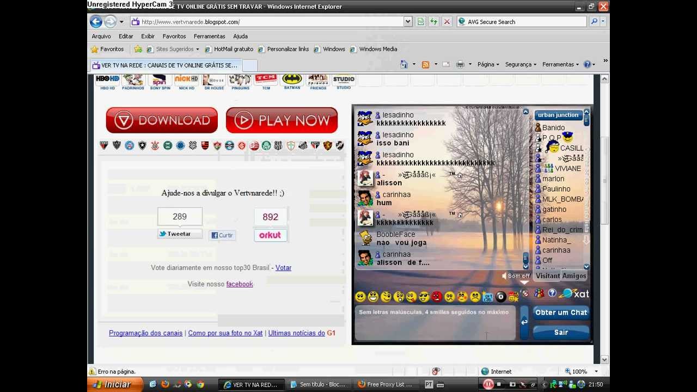The height and width of the screenshot is (392, 697).
Task: Switch to the Amigos tab in chat
Action: 574,276
